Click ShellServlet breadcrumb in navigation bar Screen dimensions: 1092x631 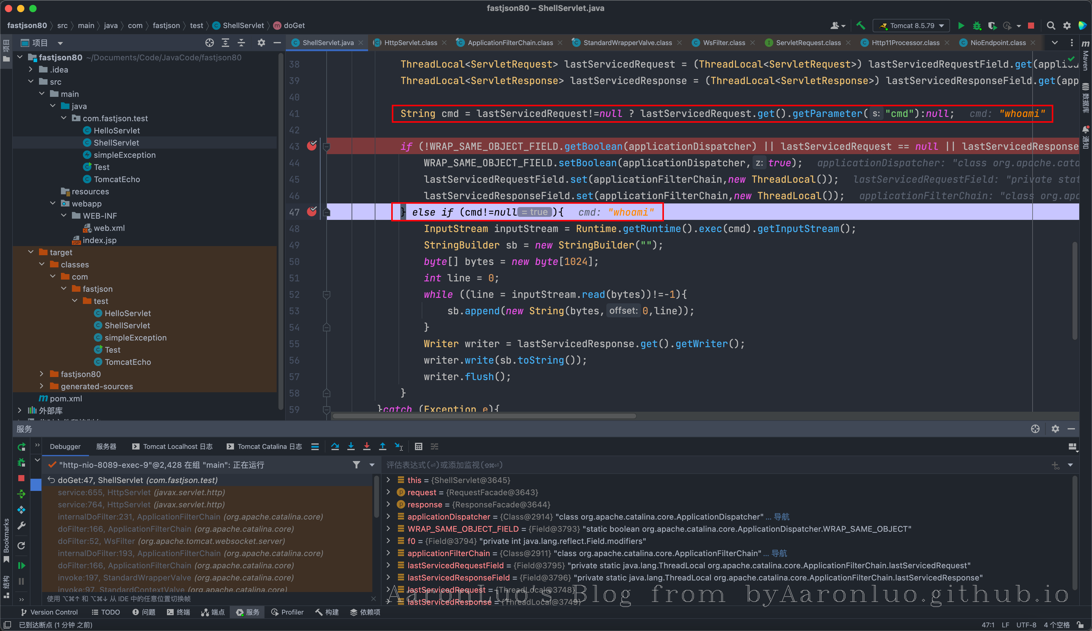coord(238,26)
